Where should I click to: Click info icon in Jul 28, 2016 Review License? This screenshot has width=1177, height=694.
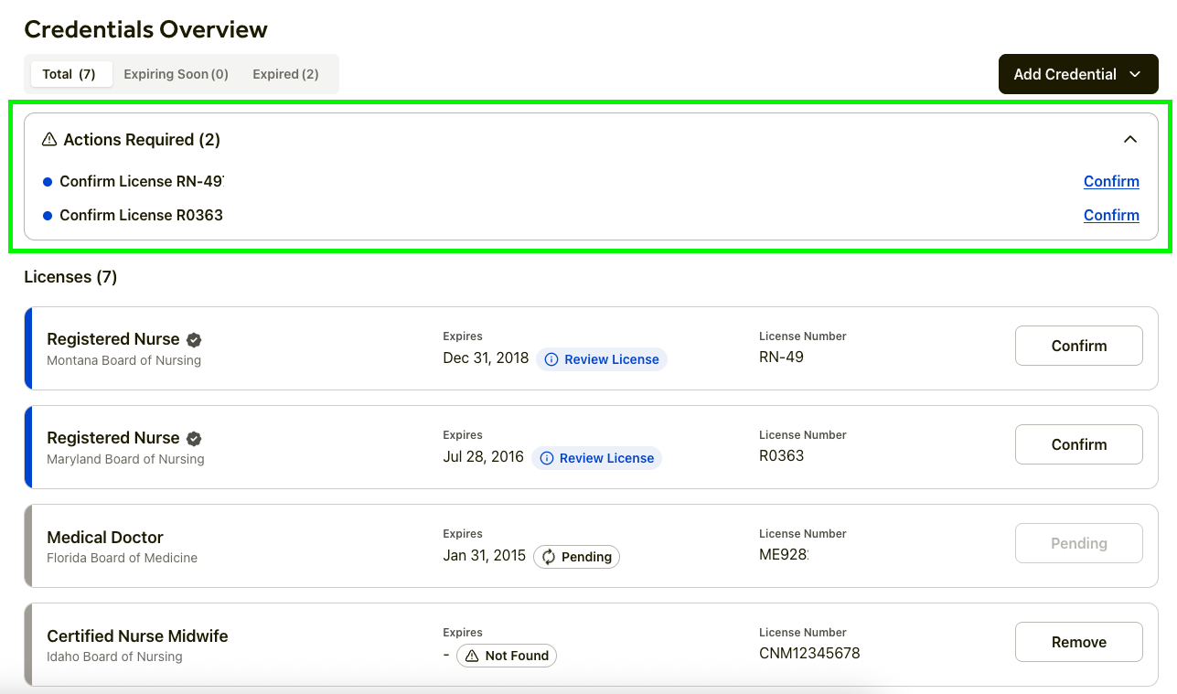click(x=547, y=458)
